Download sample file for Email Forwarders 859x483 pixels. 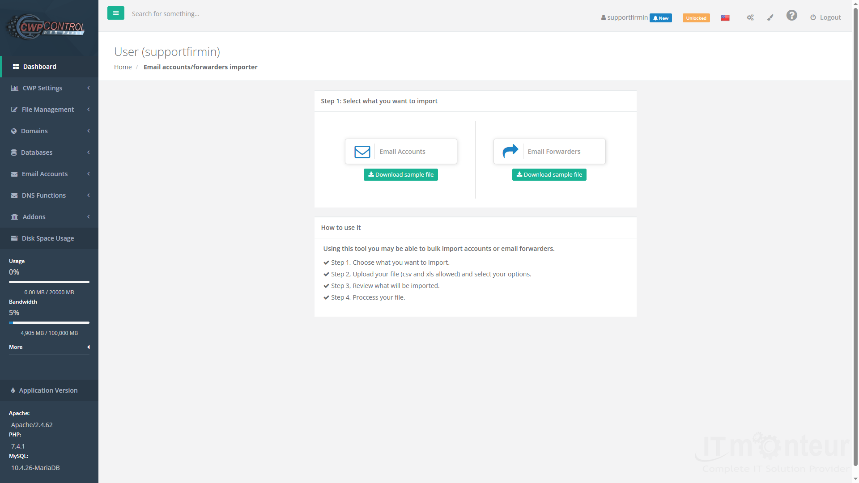549,175
